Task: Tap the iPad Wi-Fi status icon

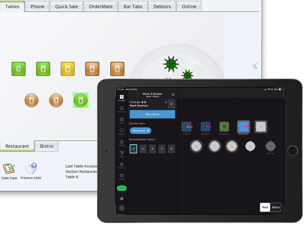Action: [x=269, y=89]
